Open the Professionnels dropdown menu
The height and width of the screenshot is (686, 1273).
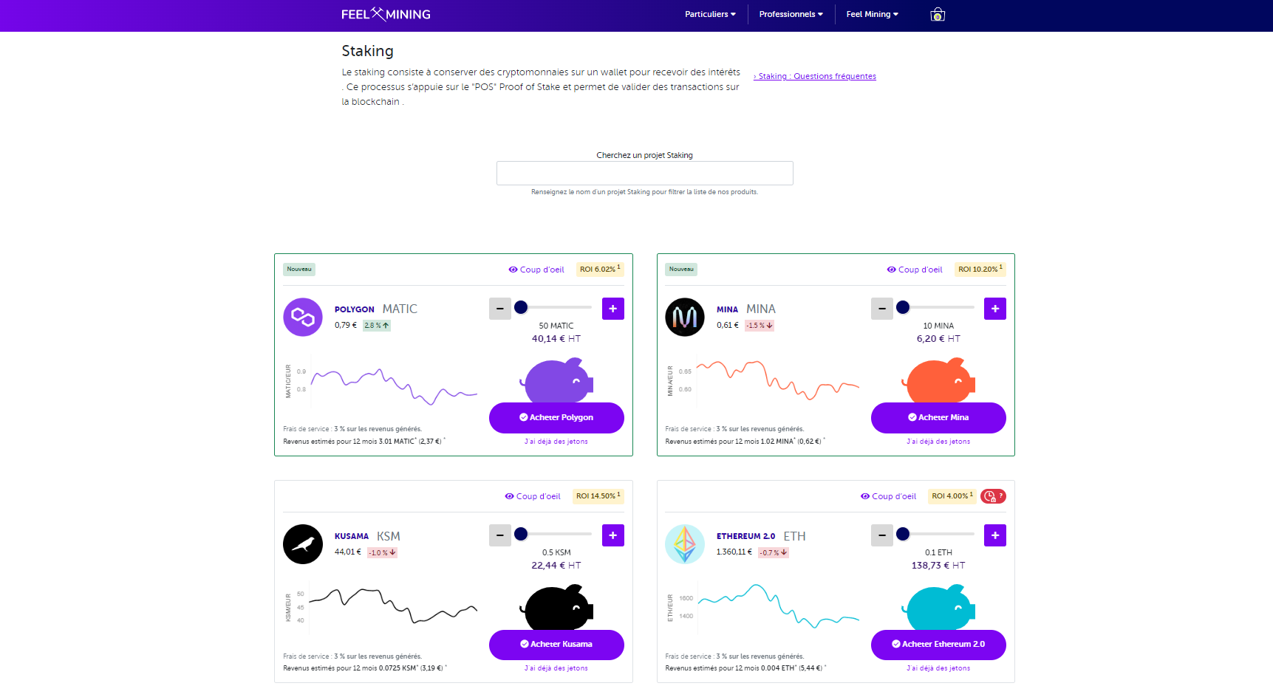(790, 13)
